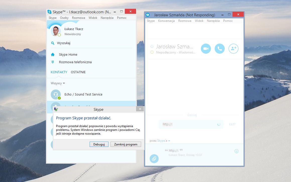Viewport: 291px width, 182px height.
Task: Switch to the OSTATNIE tab
Action: (x=78, y=72)
